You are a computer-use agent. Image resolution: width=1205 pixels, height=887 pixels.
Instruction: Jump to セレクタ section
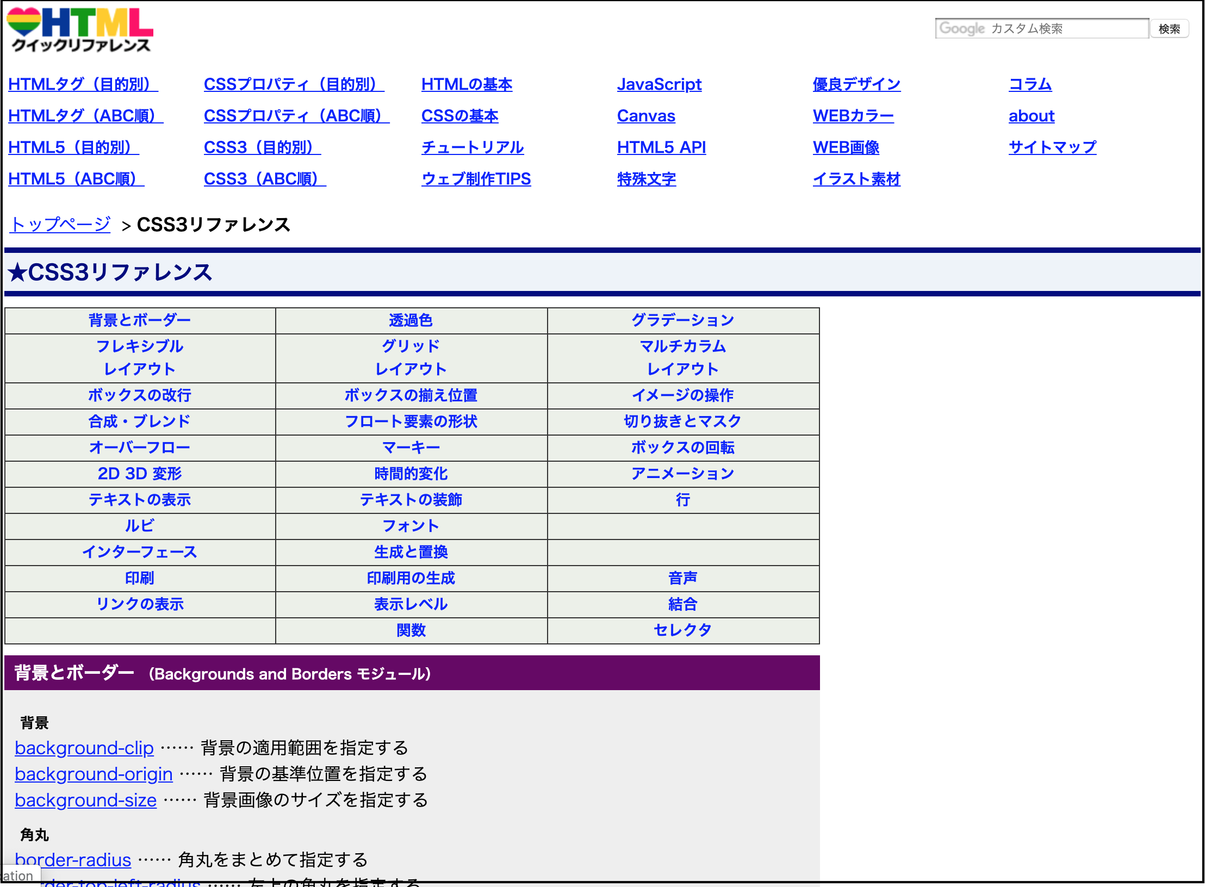click(x=683, y=630)
